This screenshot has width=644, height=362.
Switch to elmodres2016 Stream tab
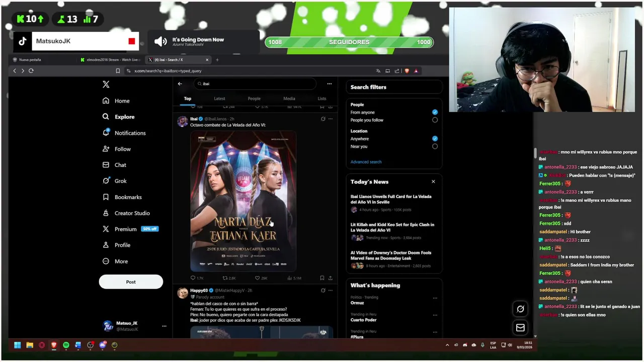point(110,60)
